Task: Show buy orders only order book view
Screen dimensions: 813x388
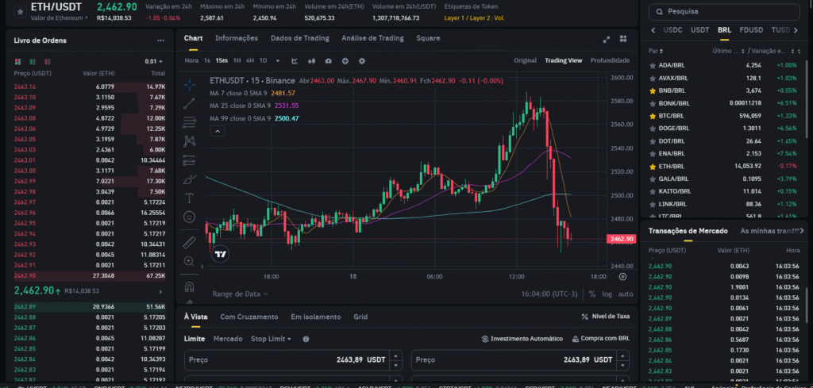Action: point(33,62)
